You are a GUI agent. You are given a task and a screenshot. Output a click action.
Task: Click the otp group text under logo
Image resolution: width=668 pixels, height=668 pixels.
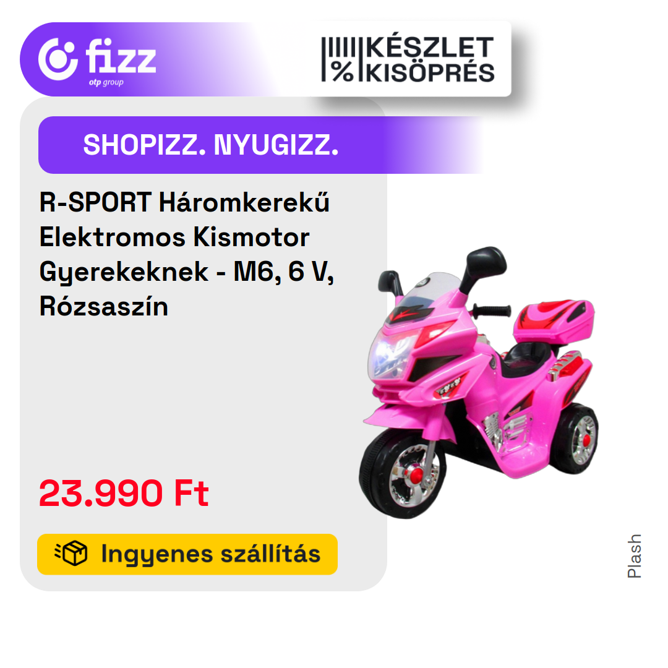(106, 82)
